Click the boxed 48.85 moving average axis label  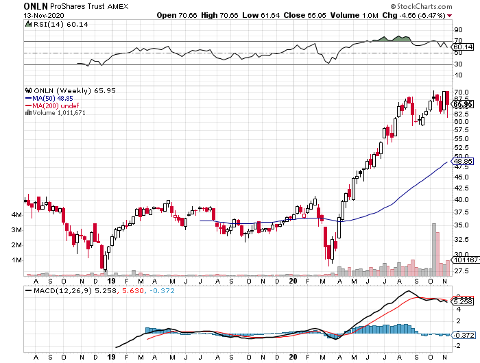click(463, 161)
